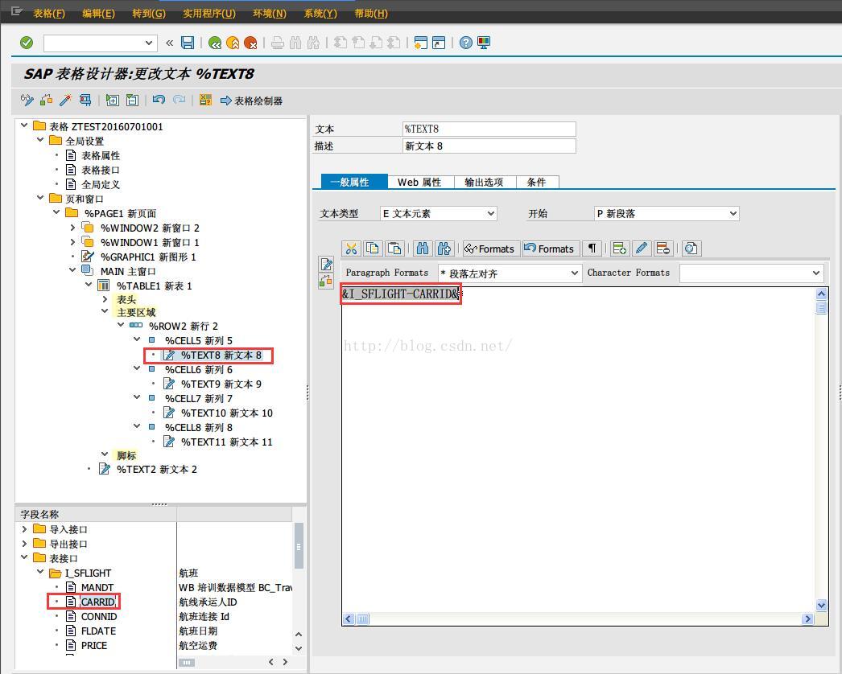Collapse the I_SFLIGHT node
The width and height of the screenshot is (842, 674).
[40, 573]
